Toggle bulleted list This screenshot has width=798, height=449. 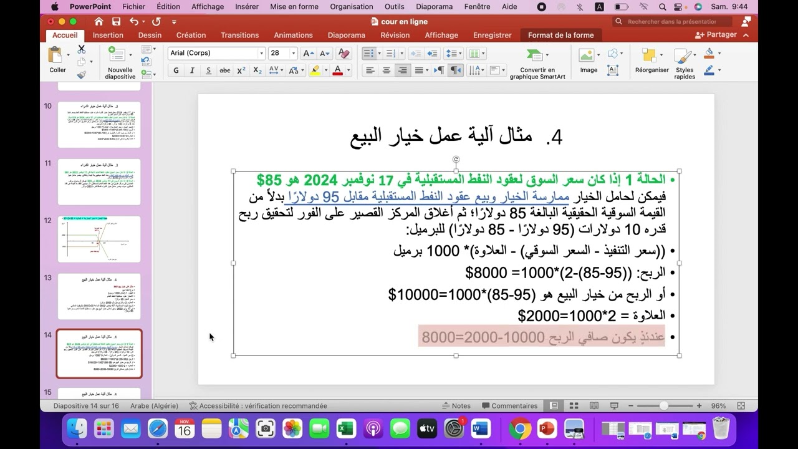(368, 54)
